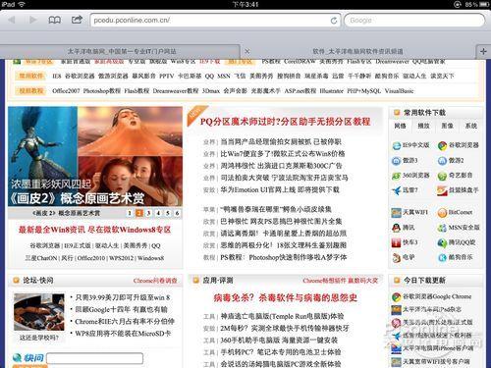Focus the pcedu.pconline.com.cn address bar
491x368 pixels.
pyautogui.click(x=215, y=21)
